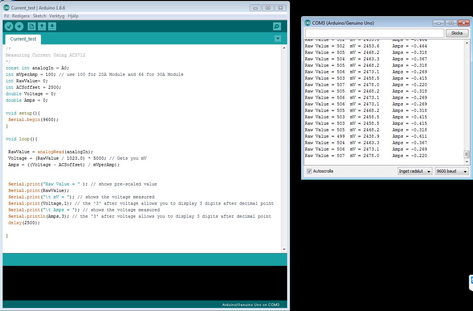Minimize the Arduino IDE window
Viewport: 473px width, 311px height.
256,8
